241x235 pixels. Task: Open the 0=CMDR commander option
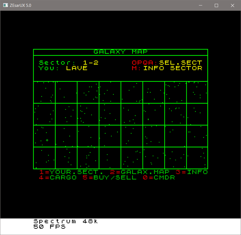pyautogui.click(x=159, y=177)
